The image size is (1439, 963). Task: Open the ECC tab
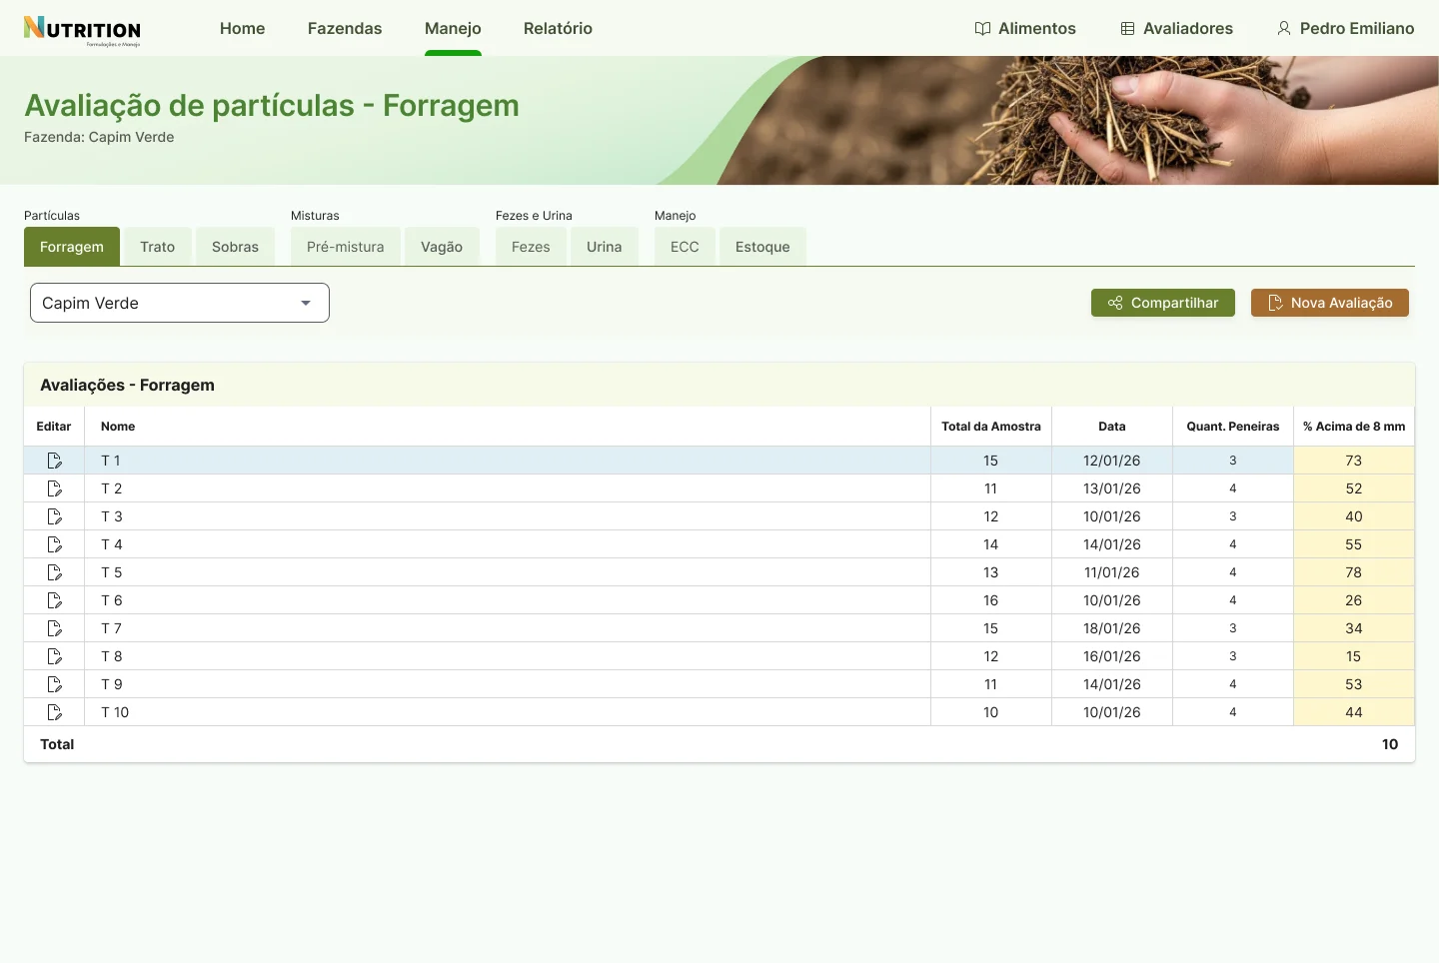(685, 247)
